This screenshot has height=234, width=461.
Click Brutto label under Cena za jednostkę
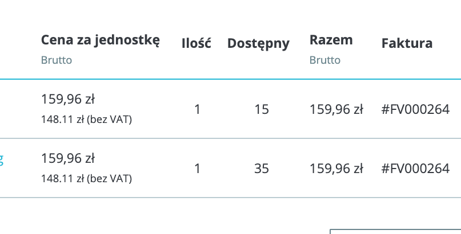57,60
